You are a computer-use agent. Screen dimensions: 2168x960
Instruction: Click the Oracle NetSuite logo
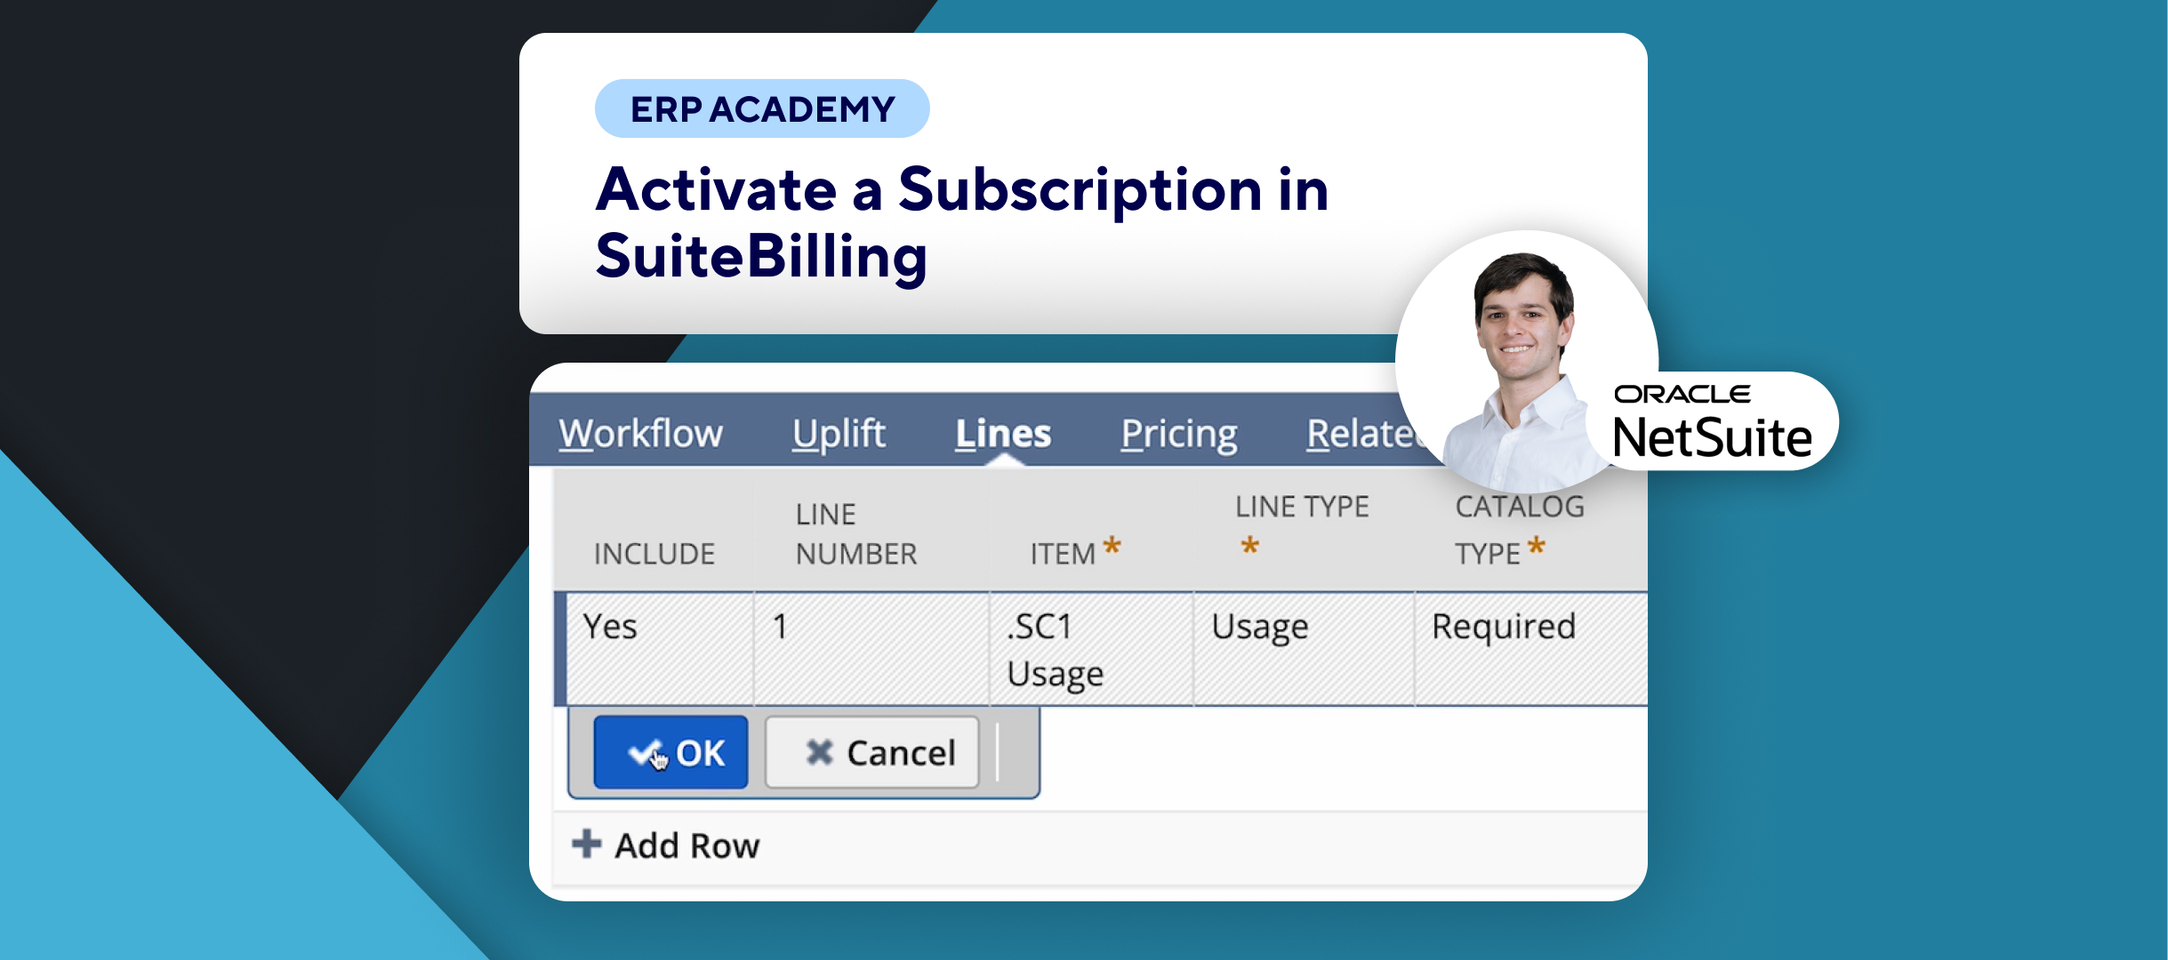pos(1712,422)
